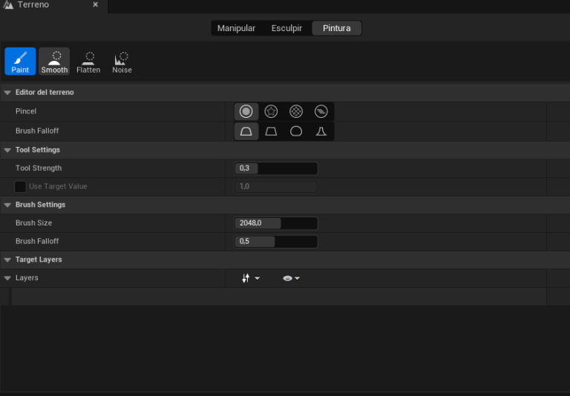Screen dimensions: 570x396
Task: Switch to the Manipular mode tab
Action: (236, 28)
